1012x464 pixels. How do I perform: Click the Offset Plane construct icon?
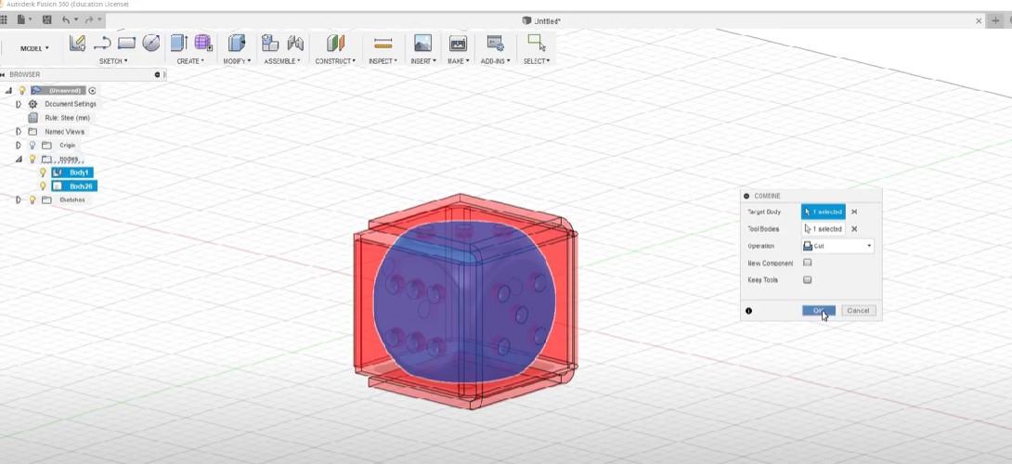[335, 44]
